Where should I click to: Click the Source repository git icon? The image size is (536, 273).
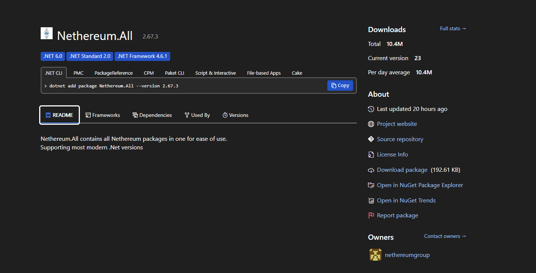(371, 139)
